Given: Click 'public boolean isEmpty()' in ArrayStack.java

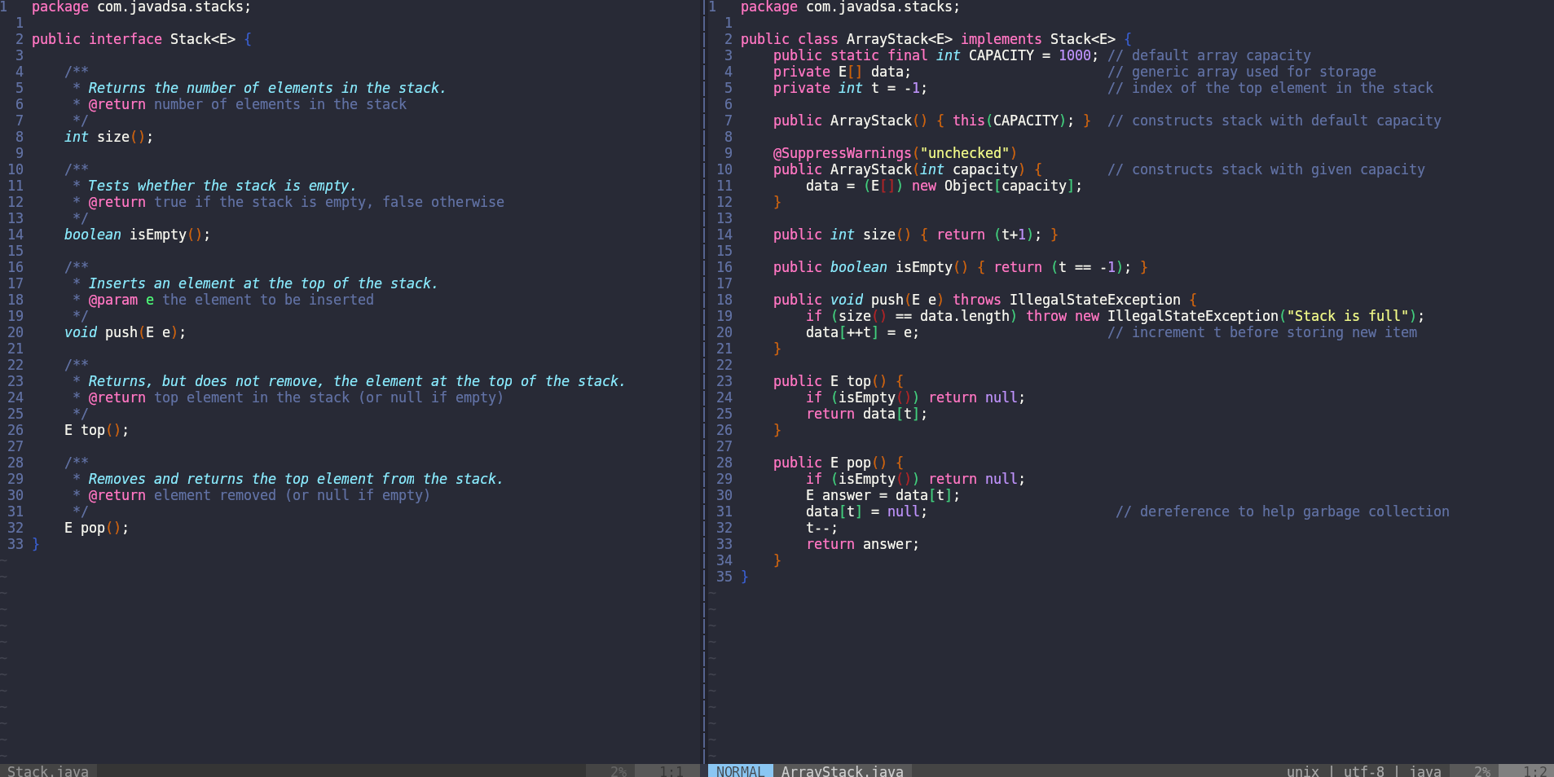Looking at the screenshot, I should pyautogui.click(x=871, y=267).
